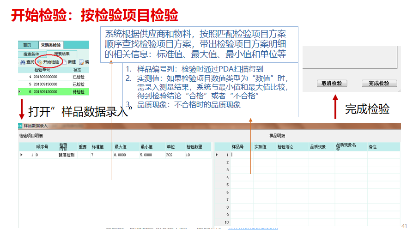Click the 开始检验 start inspection icon
The height and width of the screenshot is (235, 419).
point(40,62)
